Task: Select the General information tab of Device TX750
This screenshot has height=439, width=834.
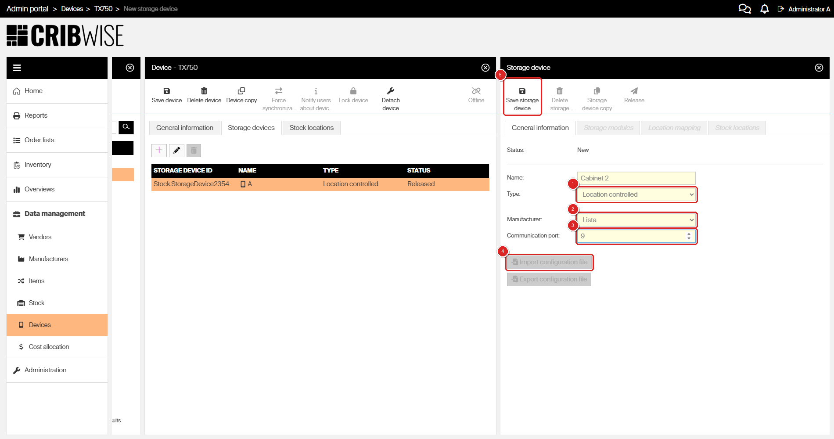Action: [185, 128]
